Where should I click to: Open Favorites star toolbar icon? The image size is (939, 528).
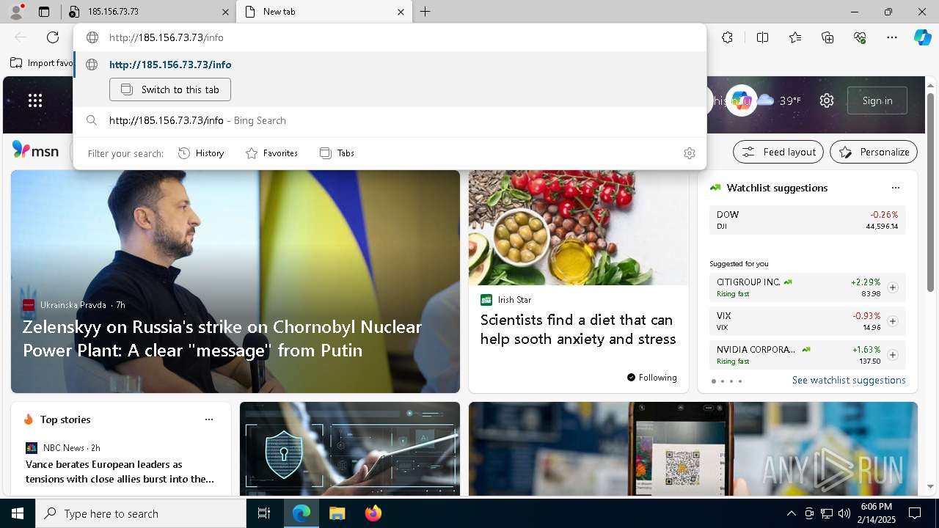pos(795,37)
